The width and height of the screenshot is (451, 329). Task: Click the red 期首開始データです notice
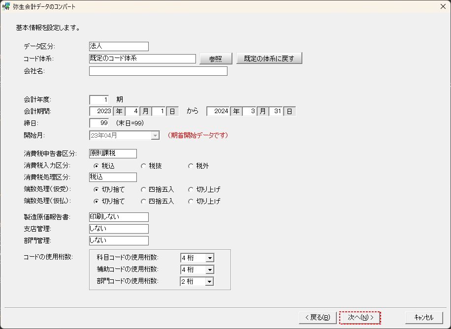click(x=197, y=135)
